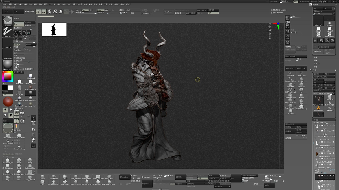This screenshot has height=190, width=339.
Task: Toggle the Isolate option
Action: coord(31,44)
